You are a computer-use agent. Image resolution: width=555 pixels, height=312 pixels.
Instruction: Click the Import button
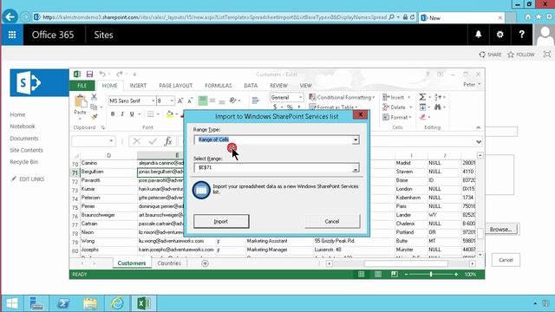(x=221, y=222)
